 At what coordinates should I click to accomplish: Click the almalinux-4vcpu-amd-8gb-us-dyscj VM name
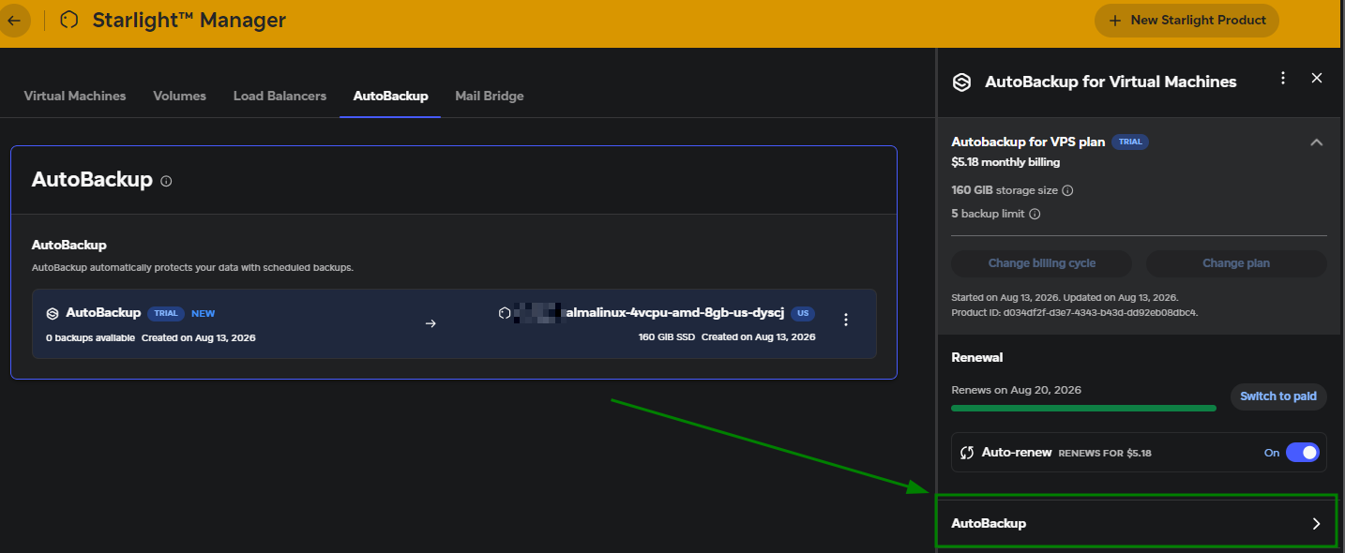click(674, 313)
